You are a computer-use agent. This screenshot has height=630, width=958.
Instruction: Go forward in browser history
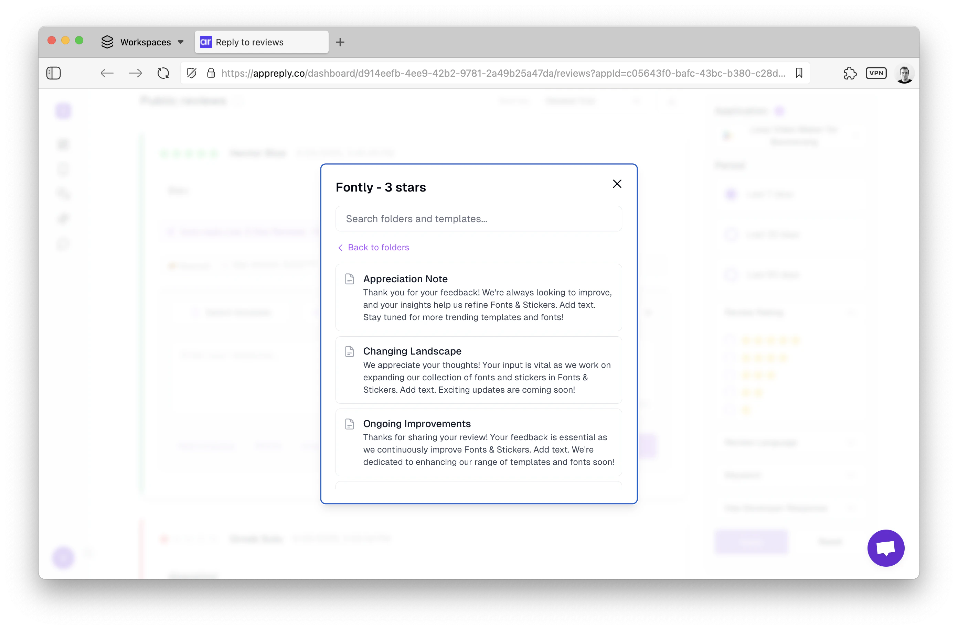[135, 73]
